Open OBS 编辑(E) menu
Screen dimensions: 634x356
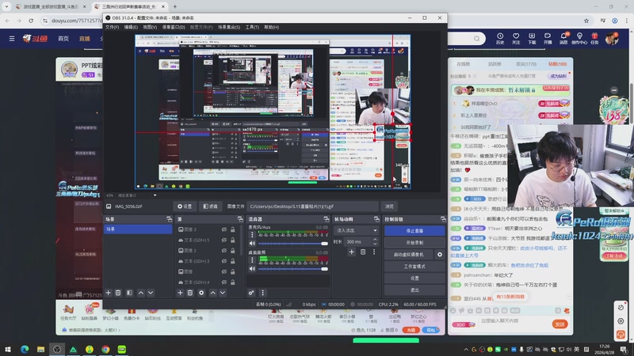(131, 27)
